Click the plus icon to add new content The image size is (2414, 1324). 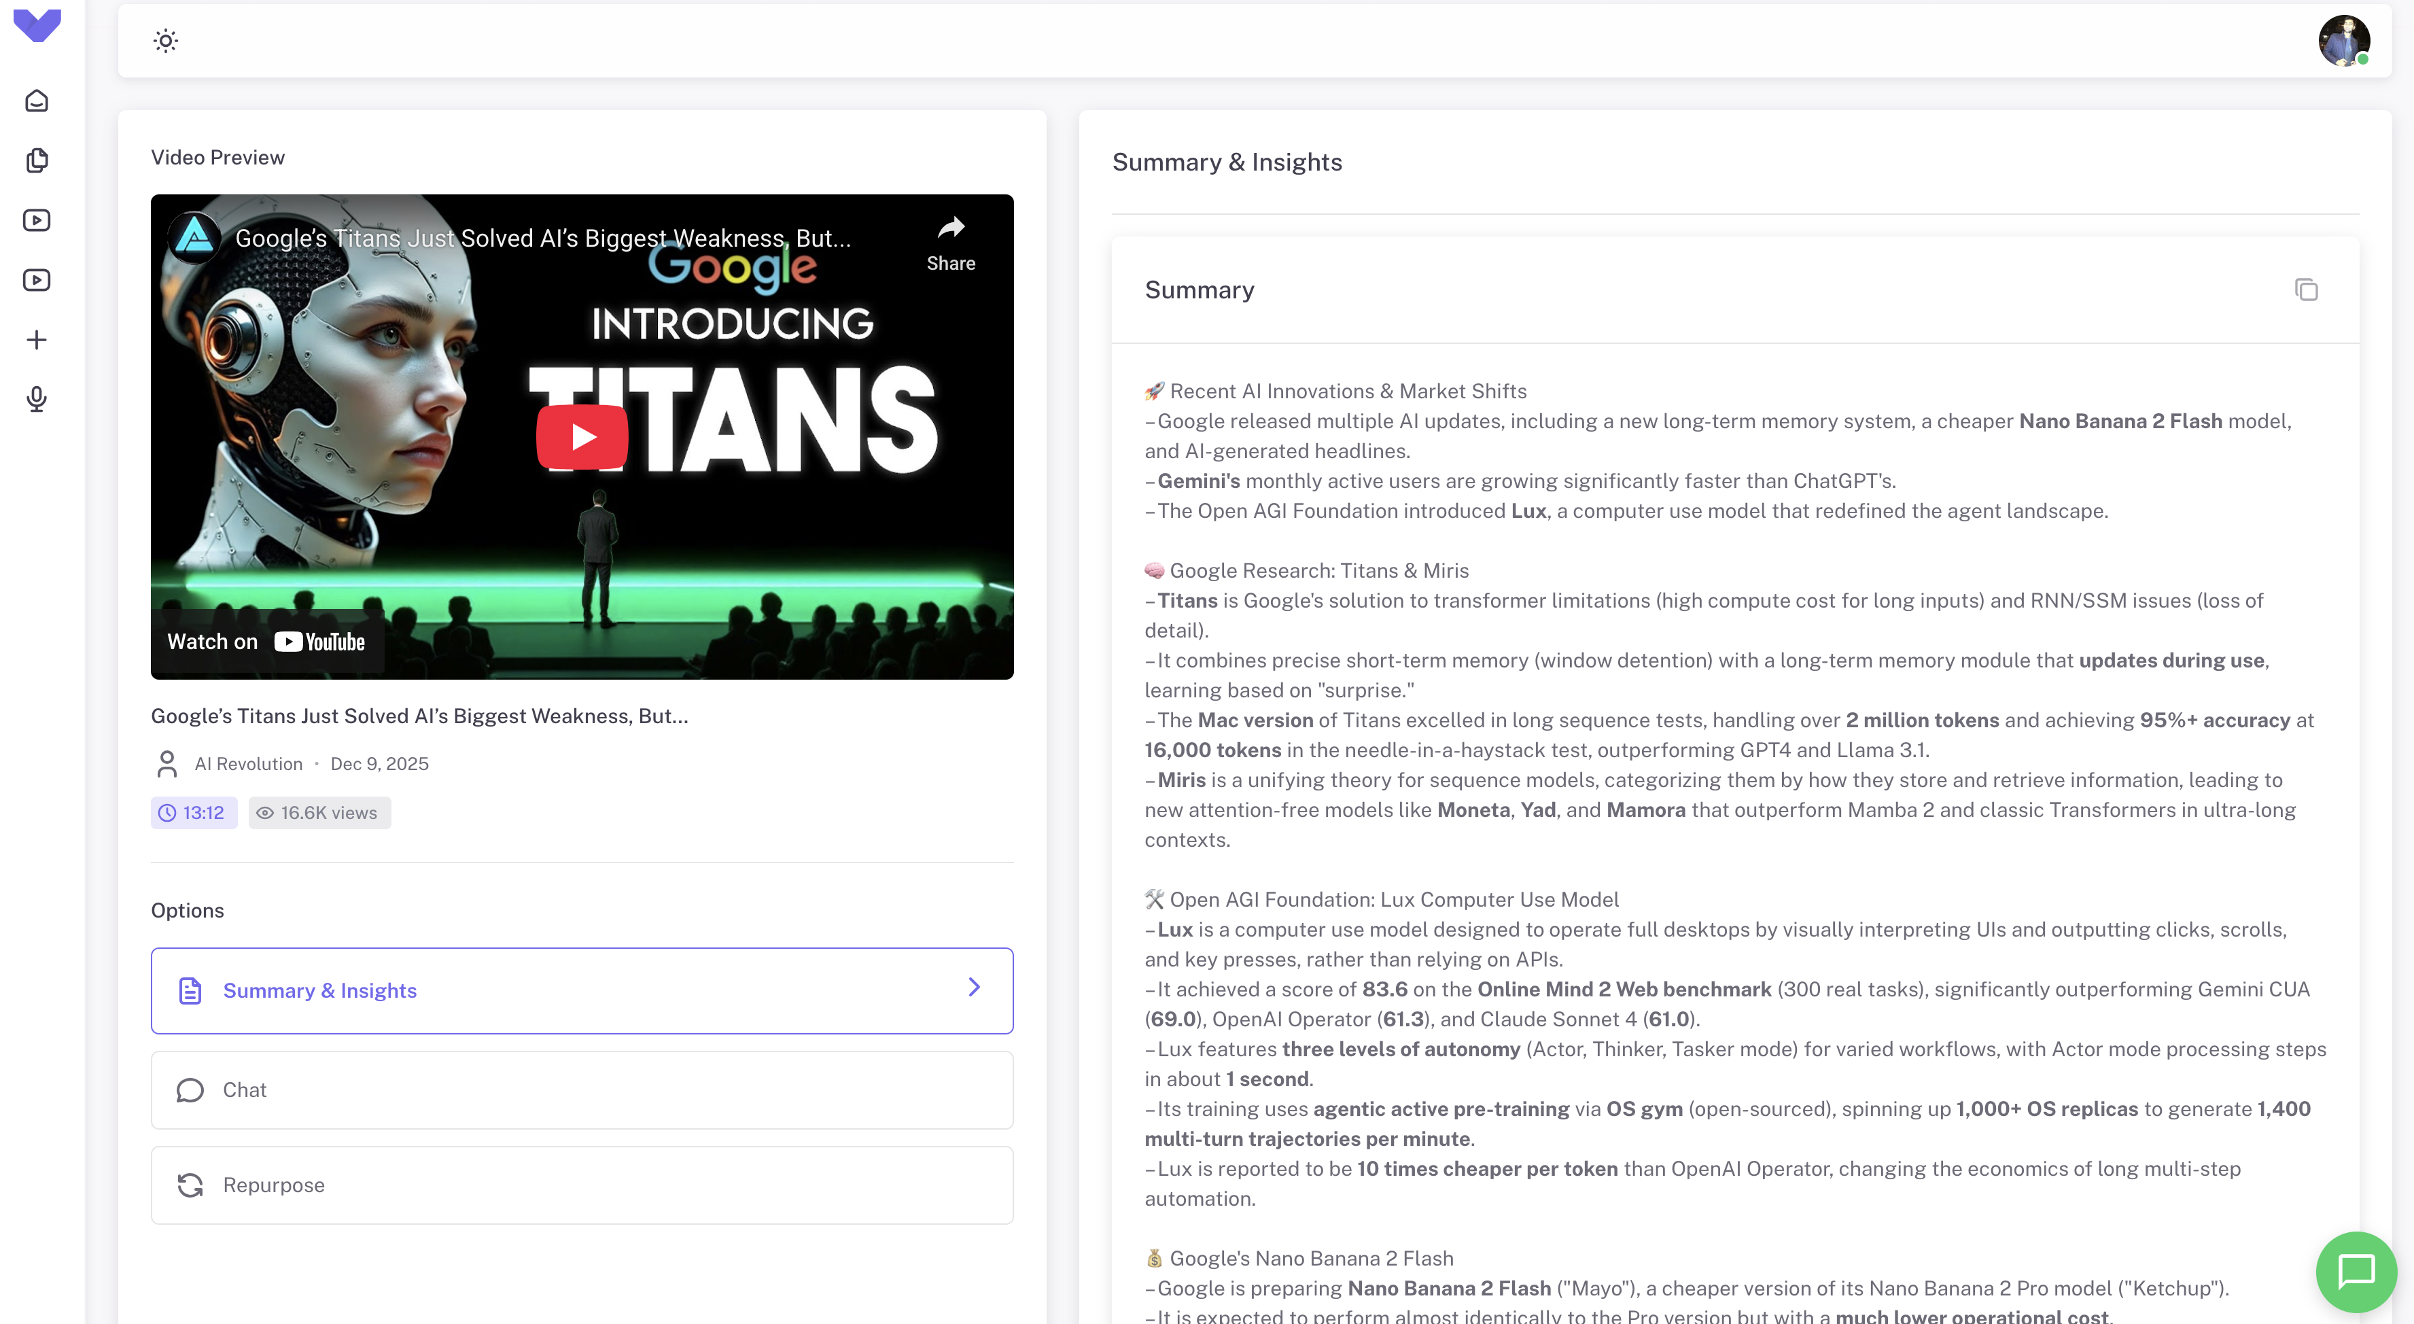pyautogui.click(x=37, y=339)
